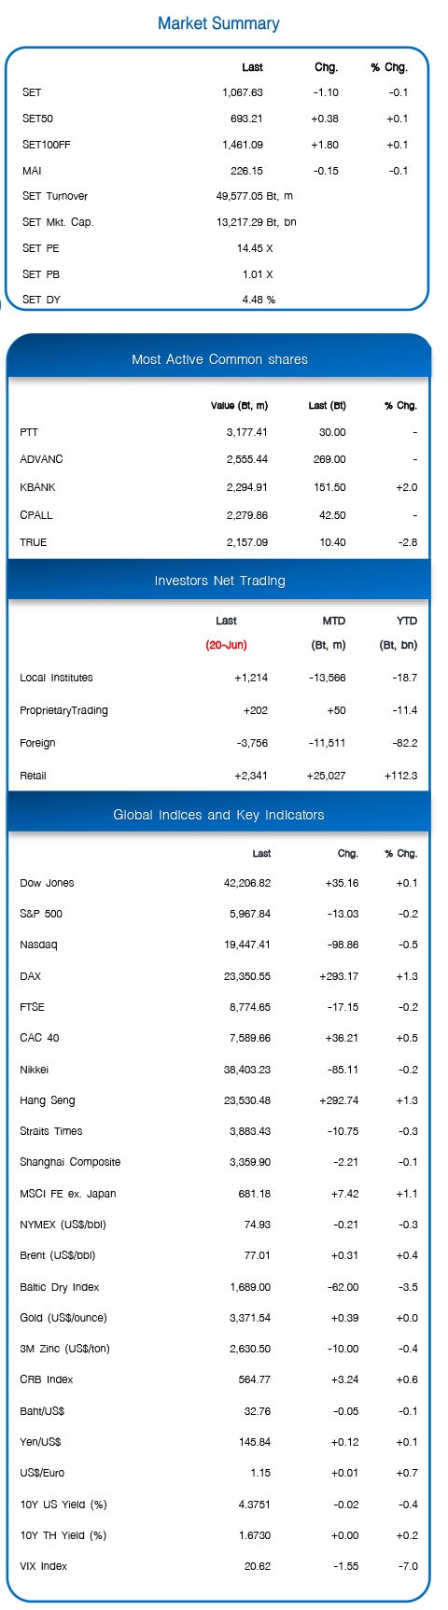The width and height of the screenshot is (448, 1610).
Task: Select the Hang Seng index label
Action: [x=48, y=1100]
